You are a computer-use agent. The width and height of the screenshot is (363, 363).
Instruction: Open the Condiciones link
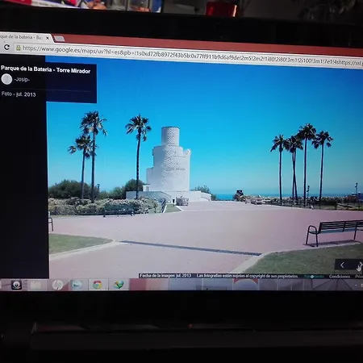click(340, 277)
